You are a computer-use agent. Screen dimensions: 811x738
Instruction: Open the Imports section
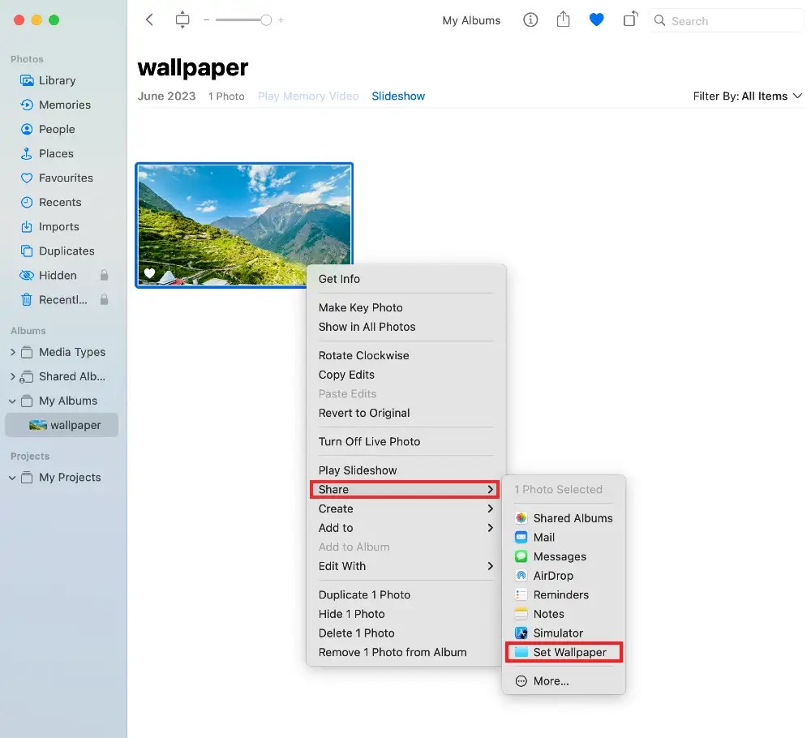tap(59, 226)
